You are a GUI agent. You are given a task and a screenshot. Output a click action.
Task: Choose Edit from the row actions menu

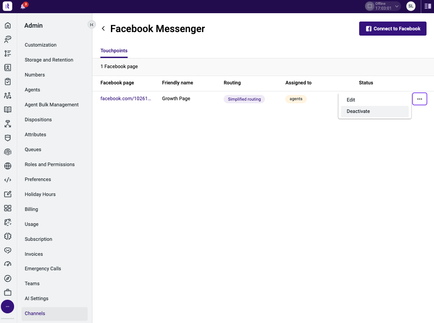click(375, 100)
